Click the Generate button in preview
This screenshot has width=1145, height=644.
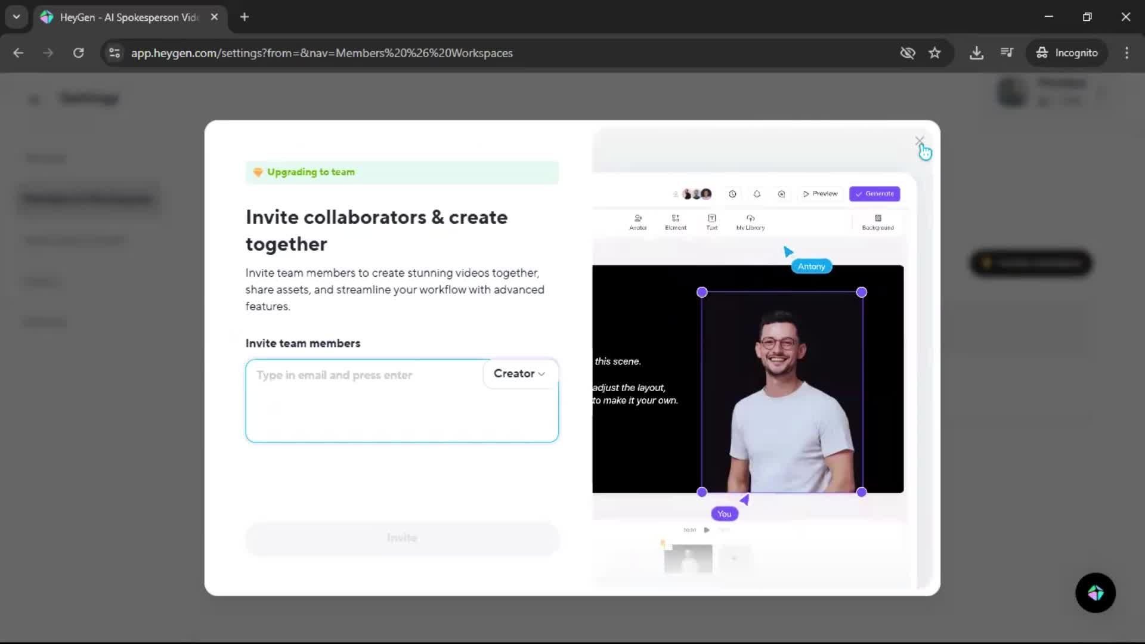coord(874,194)
